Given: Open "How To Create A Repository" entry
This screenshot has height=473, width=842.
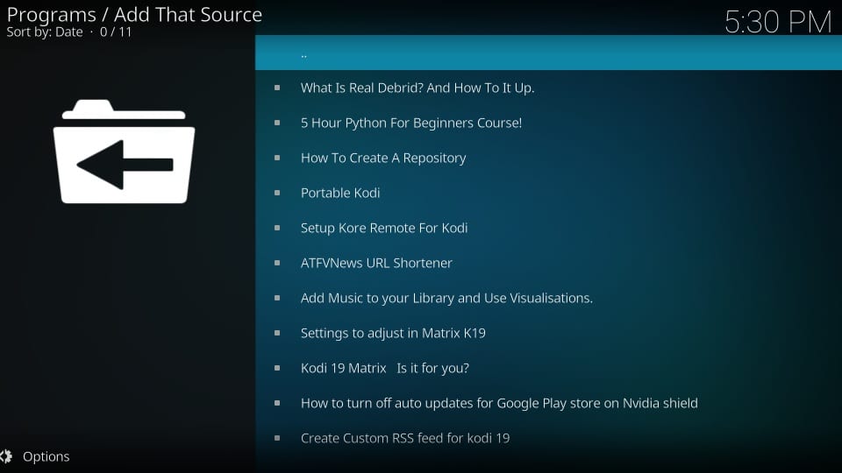Looking at the screenshot, I should point(548,158).
